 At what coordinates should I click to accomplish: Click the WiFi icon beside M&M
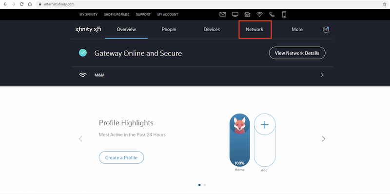pyautogui.click(x=83, y=75)
